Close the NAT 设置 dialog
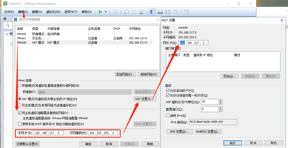Image resolution: width=288 pixels, height=148 pixels. coord(282,20)
